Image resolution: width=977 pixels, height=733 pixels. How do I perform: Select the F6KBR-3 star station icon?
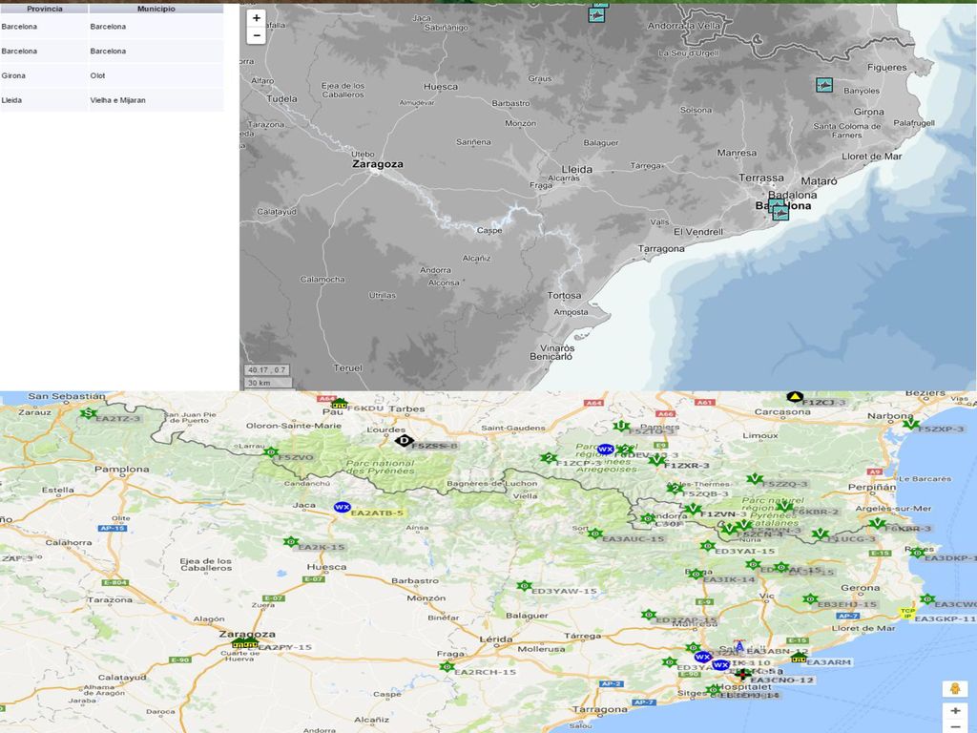tap(878, 523)
